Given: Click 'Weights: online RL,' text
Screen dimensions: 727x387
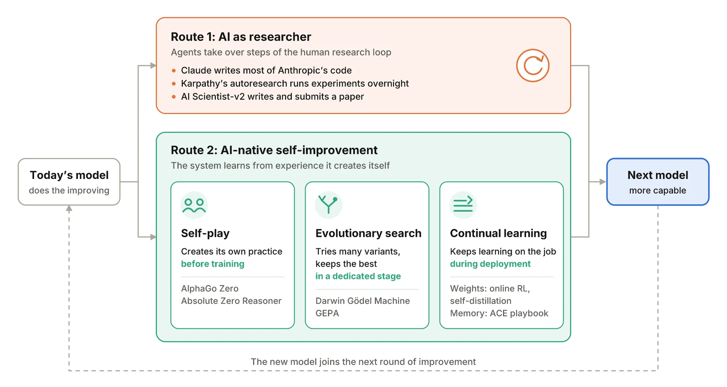Looking at the screenshot, I should pos(490,288).
